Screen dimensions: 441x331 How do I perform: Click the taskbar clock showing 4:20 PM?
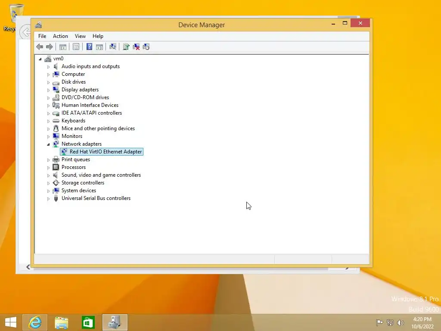click(422, 323)
